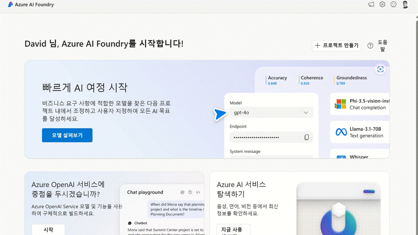Click the feedback smiley face icon
418x235 pixels.
click(x=393, y=4)
